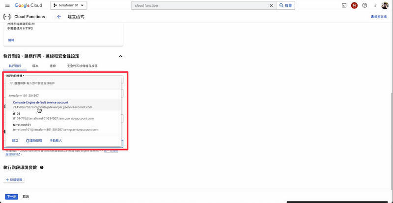Viewport: 393px width, 203px height.
Task: Open the notifications badge showing 16
Action: 354,5
